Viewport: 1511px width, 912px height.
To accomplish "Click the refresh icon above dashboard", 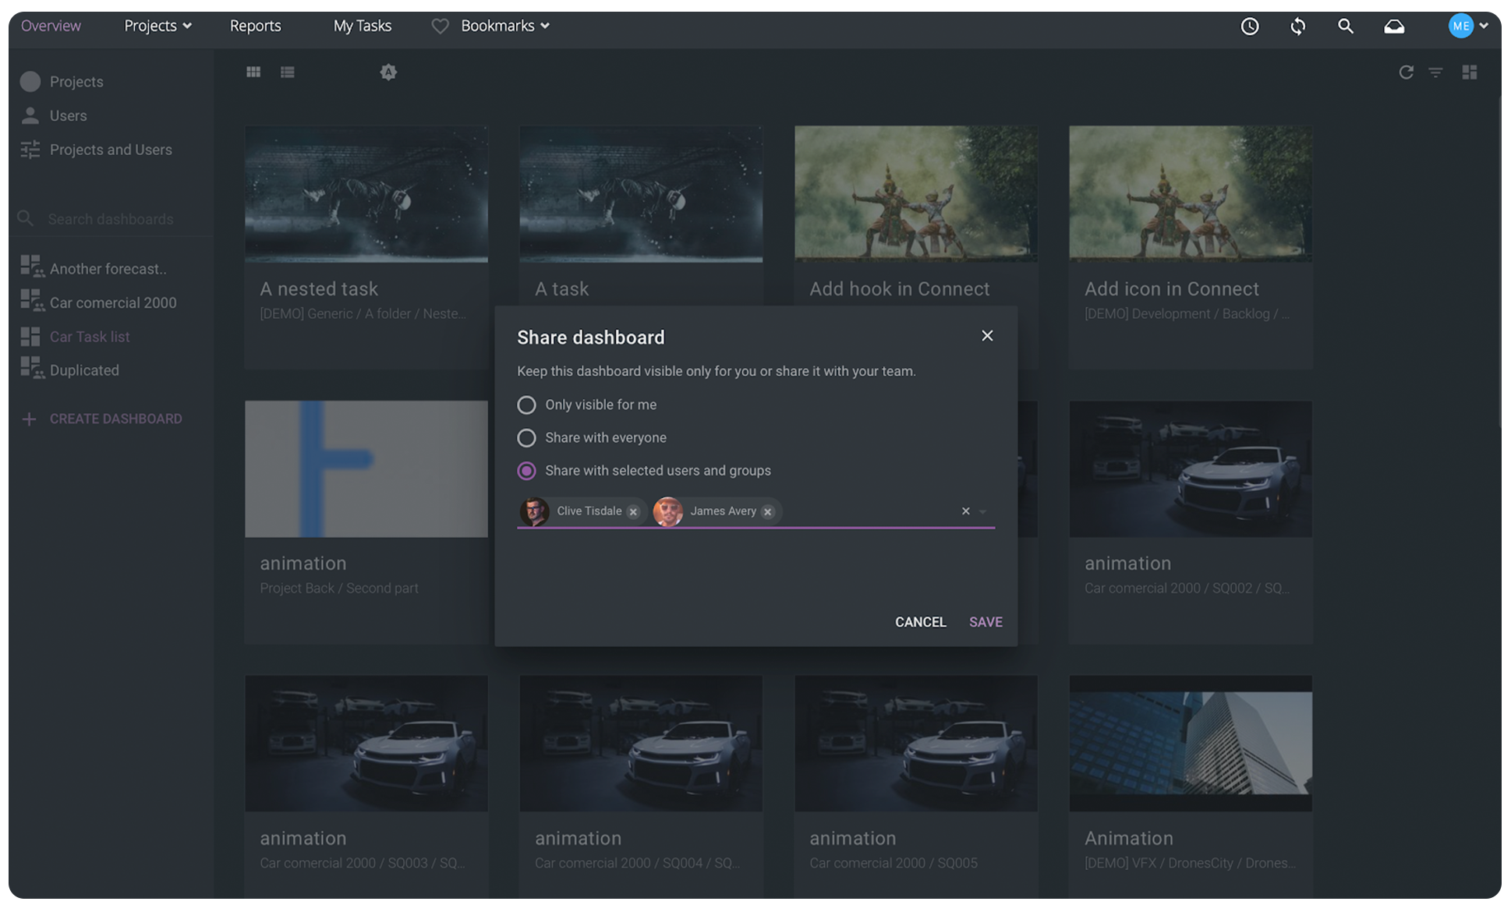I will click(1406, 72).
